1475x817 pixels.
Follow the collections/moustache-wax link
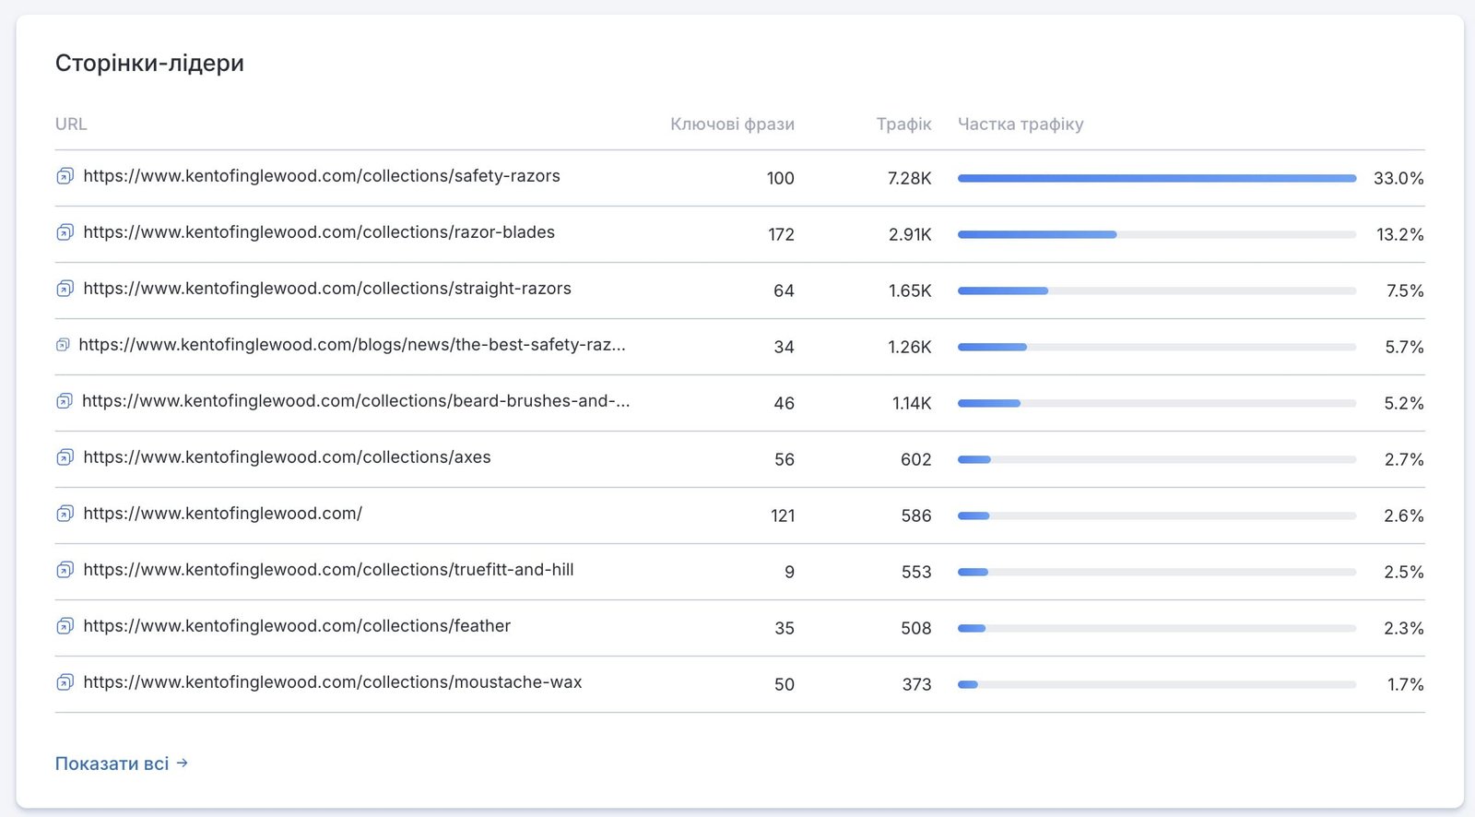point(333,682)
